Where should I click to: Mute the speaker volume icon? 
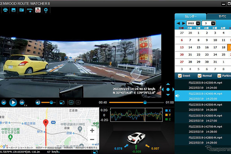tap(38, 102)
